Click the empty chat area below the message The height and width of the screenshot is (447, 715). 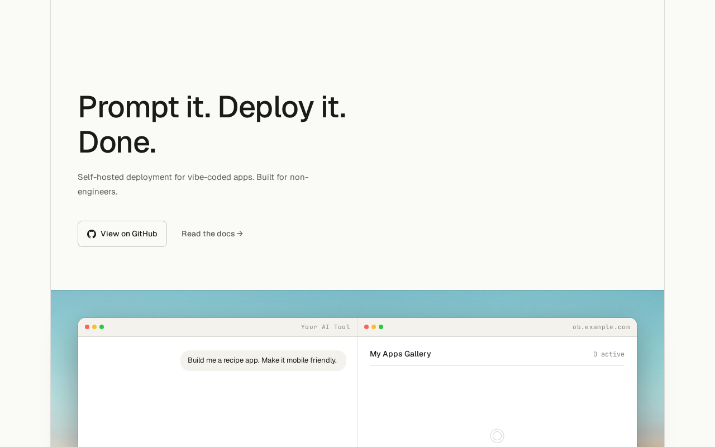click(x=218, y=408)
